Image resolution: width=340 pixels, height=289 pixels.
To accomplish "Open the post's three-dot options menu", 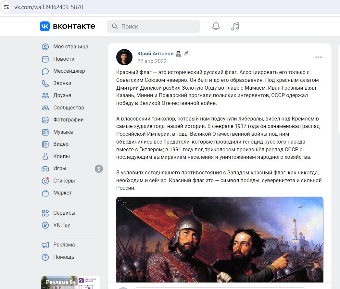I will (318, 57).
